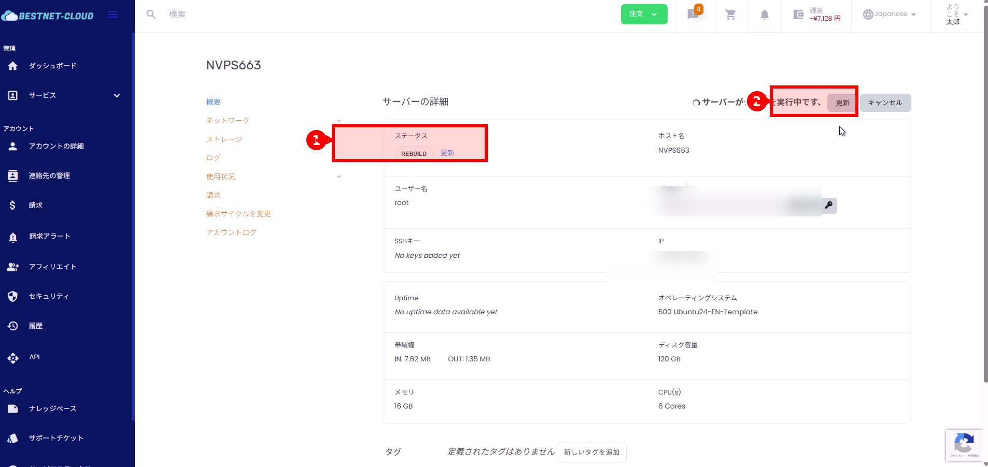Click the search magnifier icon

(151, 14)
